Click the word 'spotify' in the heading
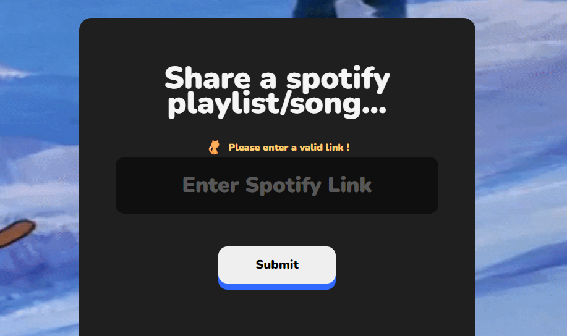This screenshot has height=336, width=567. click(x=338, y=79)
